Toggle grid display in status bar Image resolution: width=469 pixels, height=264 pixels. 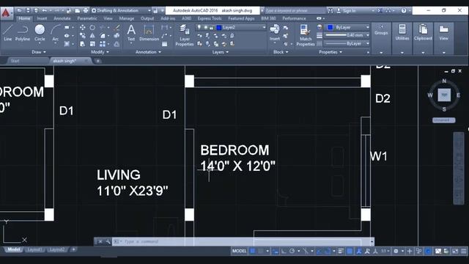252,251
